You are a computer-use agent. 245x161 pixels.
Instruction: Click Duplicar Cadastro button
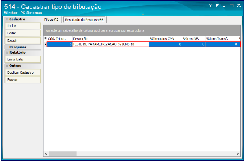click(x=23, y=72)
